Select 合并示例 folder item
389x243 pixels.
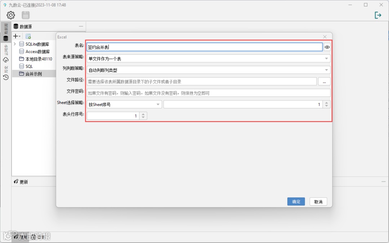click(33, 74)
